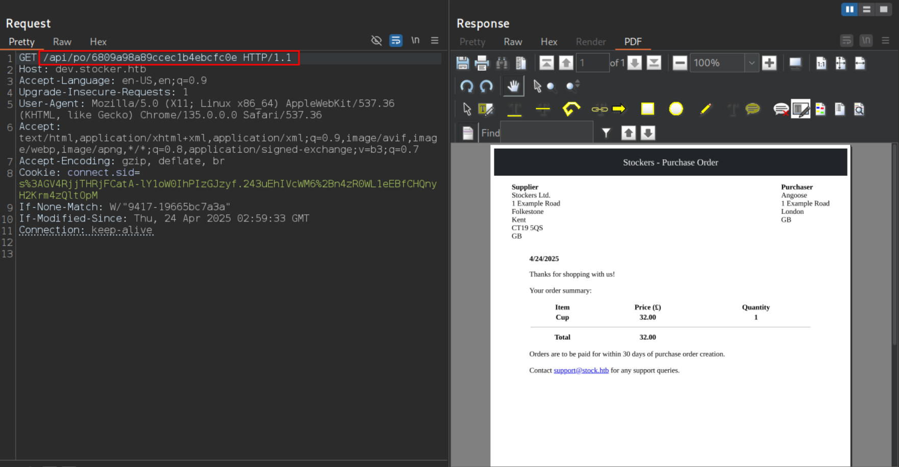Select the rectangle annotation tool
The width and height of the screenshot is (899, 467).
647,108
